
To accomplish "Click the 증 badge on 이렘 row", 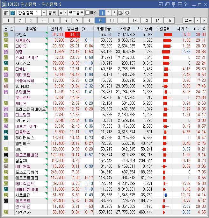I will pos(6,52).
